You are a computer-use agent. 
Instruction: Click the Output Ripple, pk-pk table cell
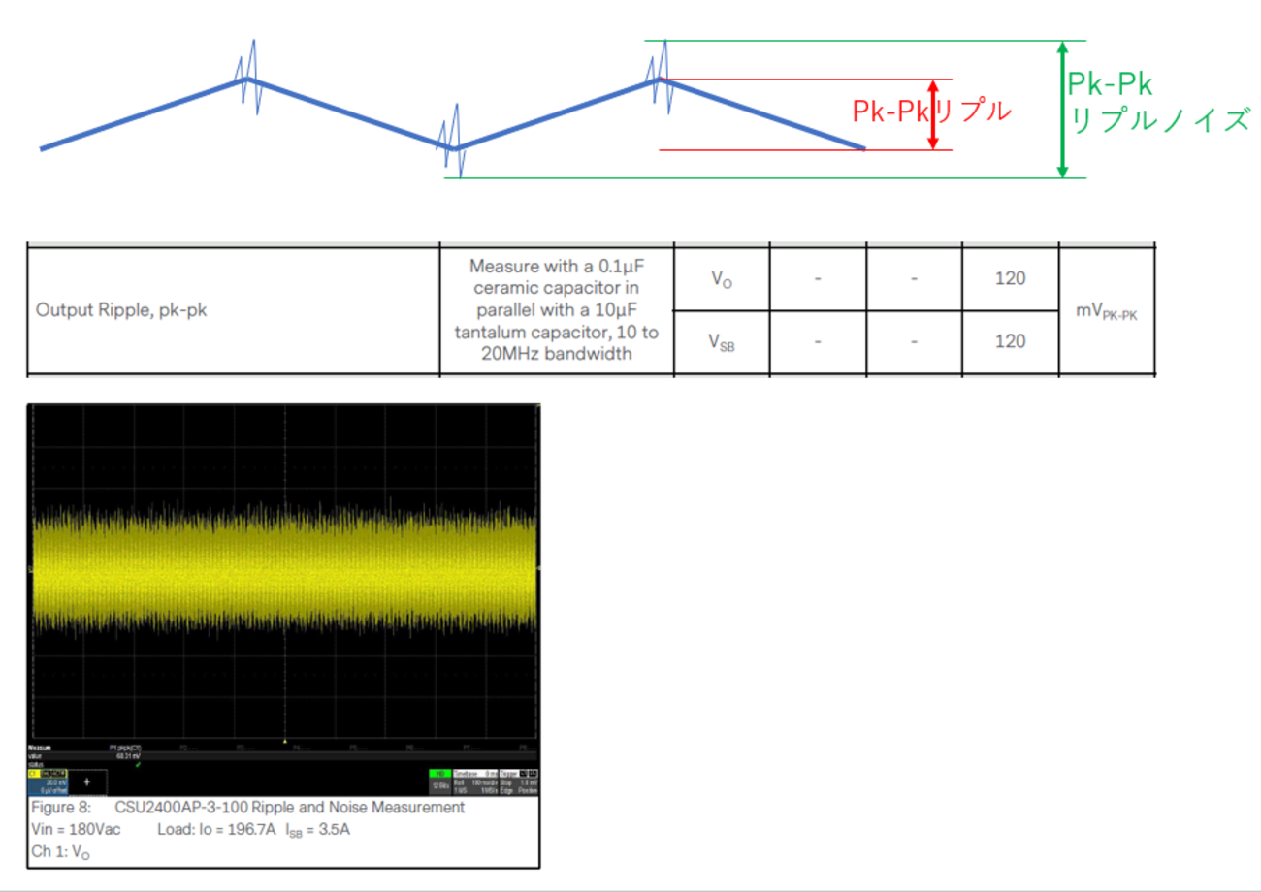click(233, 311)
